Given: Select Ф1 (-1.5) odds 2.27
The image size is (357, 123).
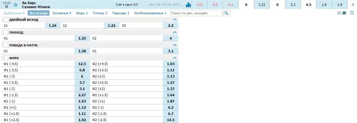Looking at the screenshot, I should pos(82,95).
